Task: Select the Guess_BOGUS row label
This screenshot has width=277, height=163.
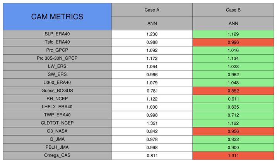Action: click(57, 91)
